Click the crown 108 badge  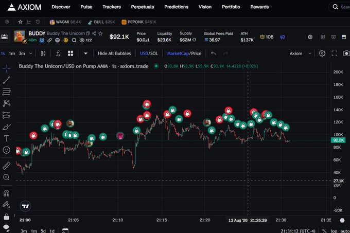coord(267,37)
